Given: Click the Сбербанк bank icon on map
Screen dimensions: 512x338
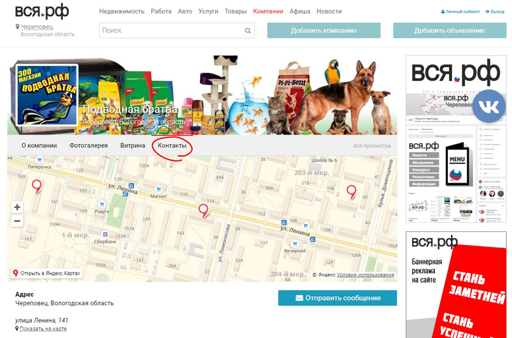Looking at the screenshot, I should coord(105,234).
